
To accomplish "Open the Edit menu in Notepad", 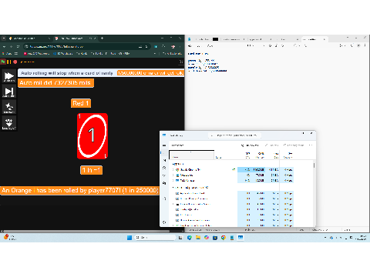I will (x=199, y=46).
